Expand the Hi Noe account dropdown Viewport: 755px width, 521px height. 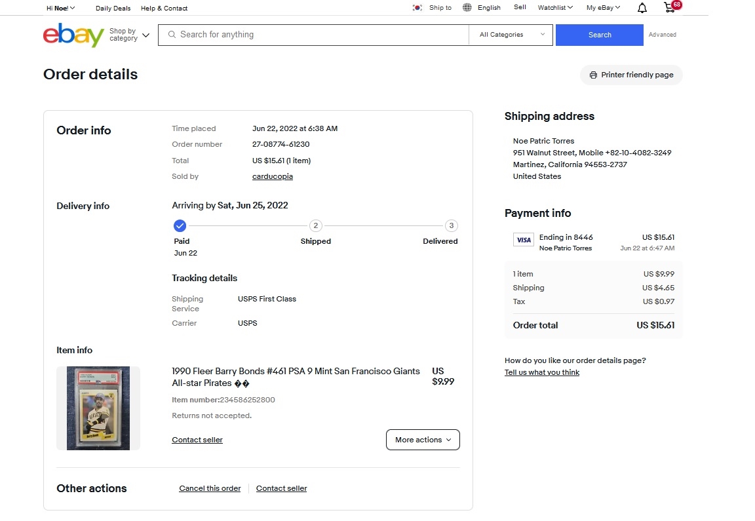pyautogui.click(x=61, y=8)
